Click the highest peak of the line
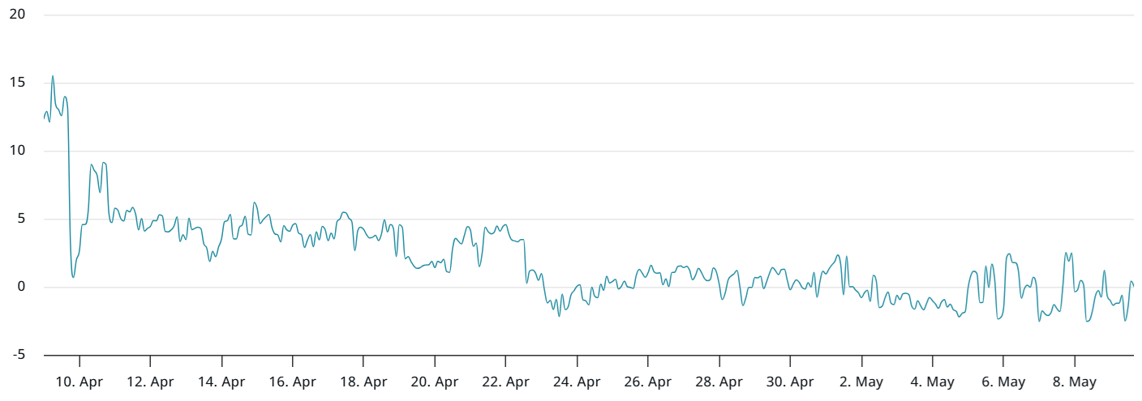 53,76
